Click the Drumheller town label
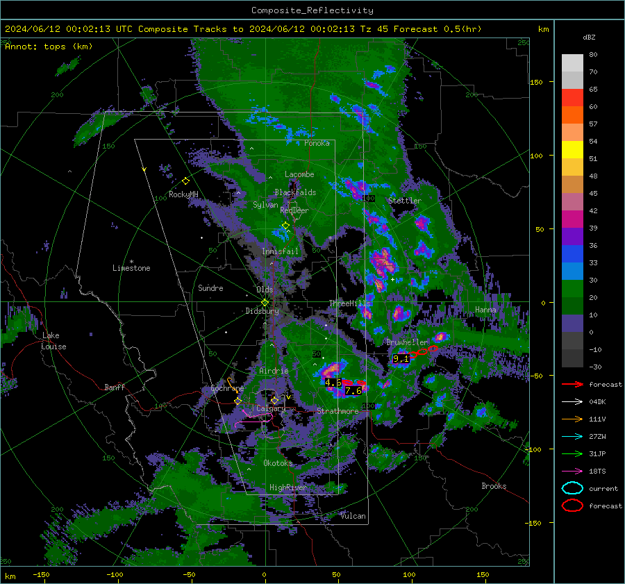This screenshot has height=584, width=625. tap(407, 342)
